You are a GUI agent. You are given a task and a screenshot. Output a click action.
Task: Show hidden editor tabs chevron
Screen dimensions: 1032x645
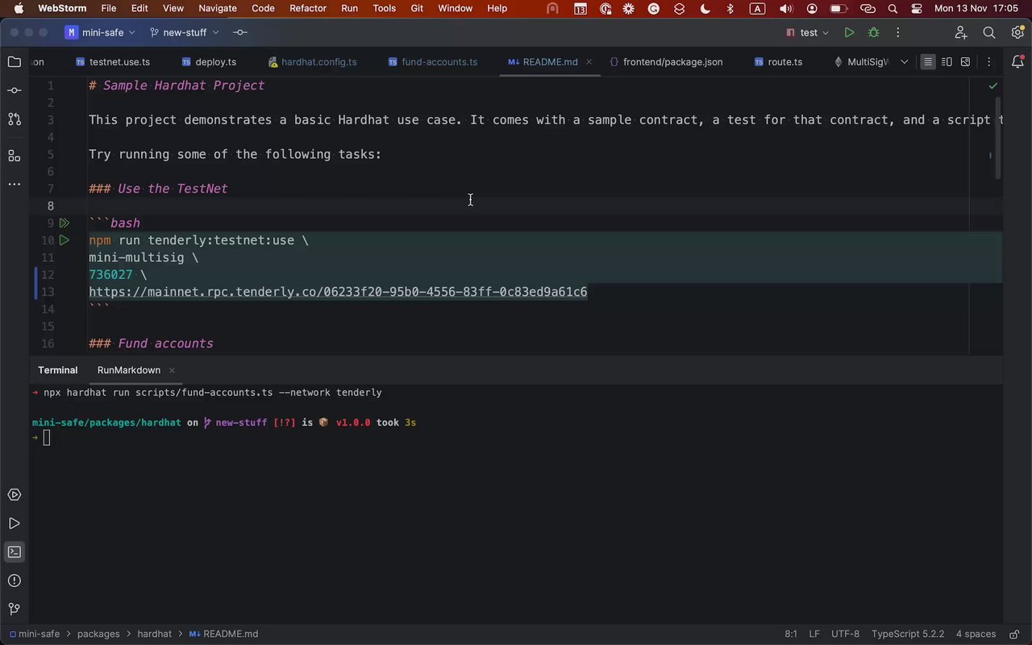pos(904,62)
